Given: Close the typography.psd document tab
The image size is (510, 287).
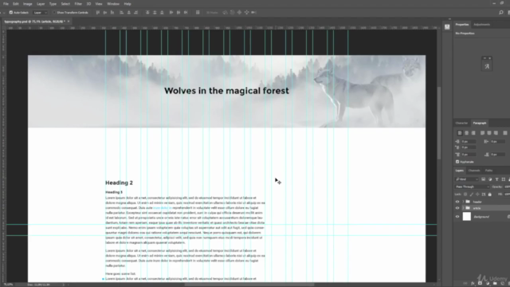Looking at the screenshot, I should click(69, 22).
